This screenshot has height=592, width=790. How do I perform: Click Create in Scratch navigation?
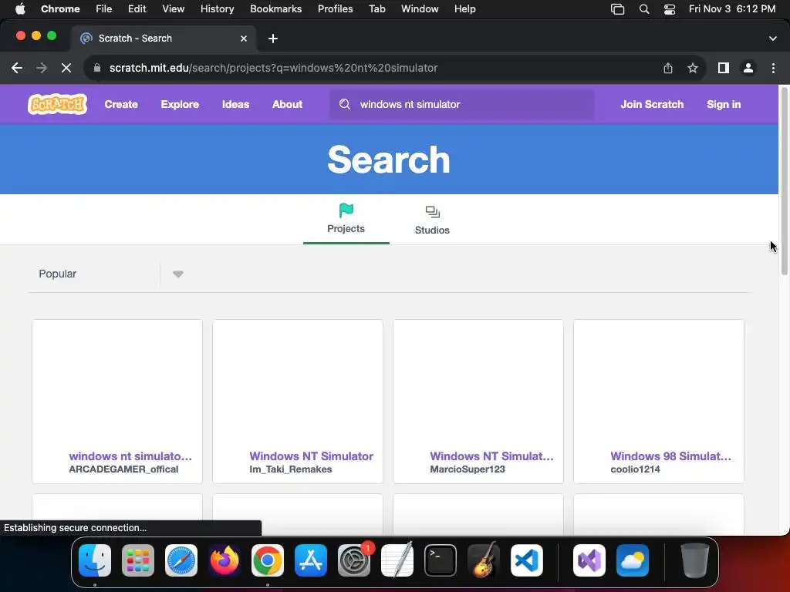(121, 104)
